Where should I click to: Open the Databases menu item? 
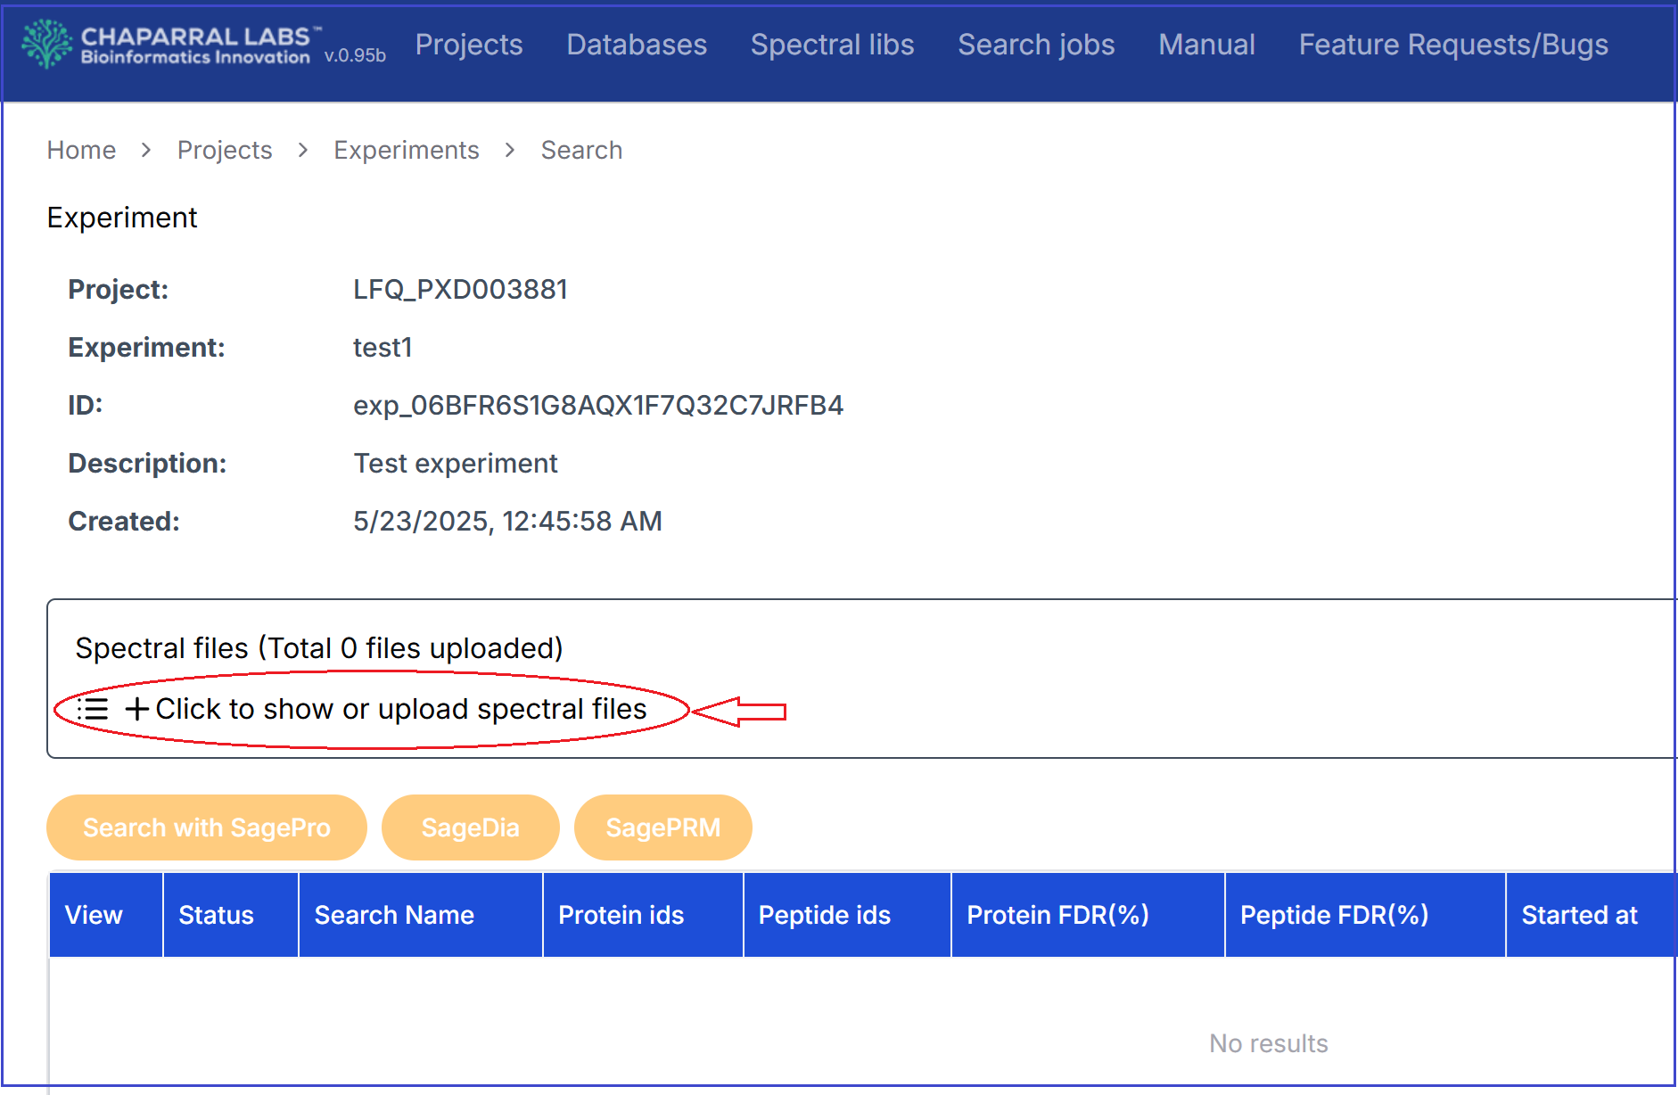(636, 45)
